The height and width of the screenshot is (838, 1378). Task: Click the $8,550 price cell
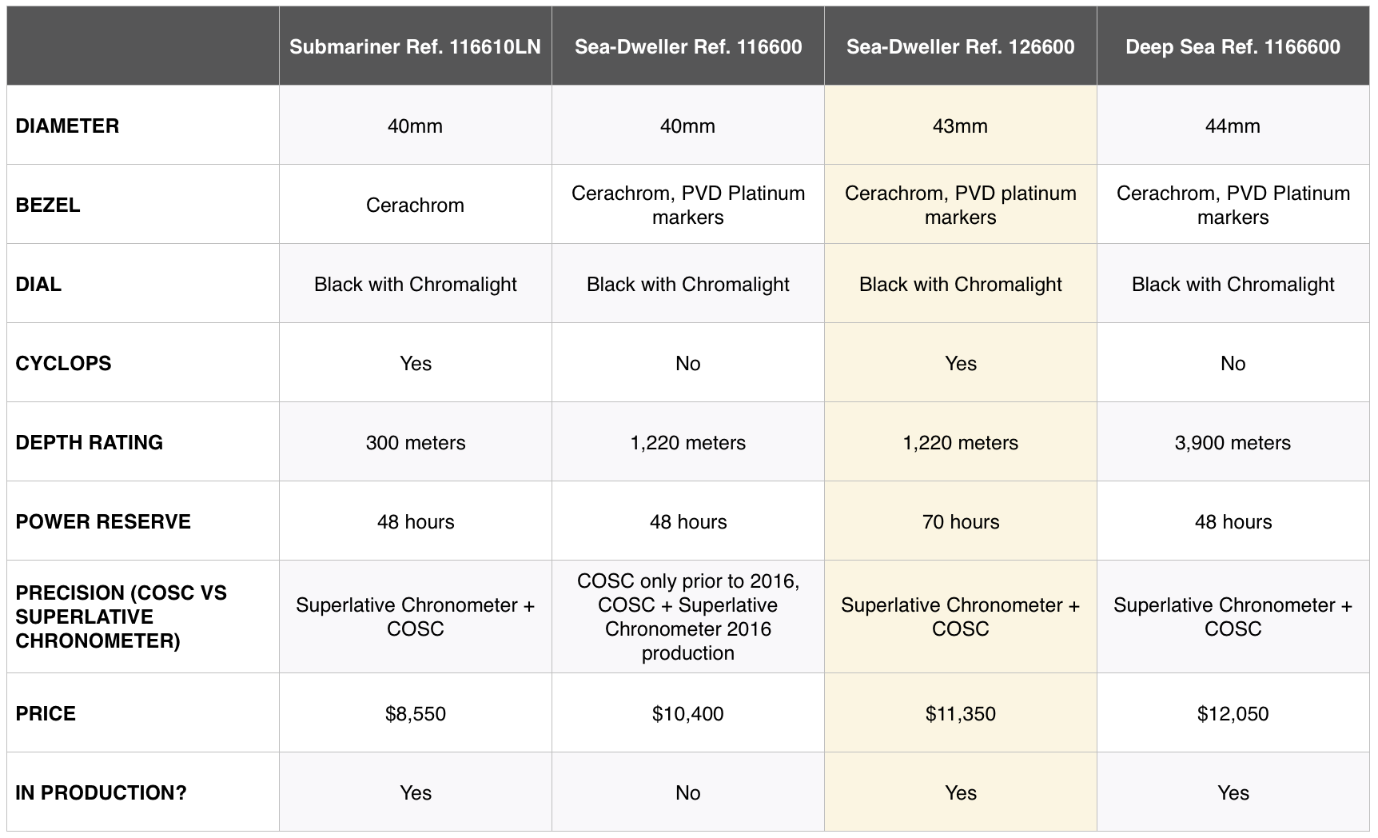[415, 714]
